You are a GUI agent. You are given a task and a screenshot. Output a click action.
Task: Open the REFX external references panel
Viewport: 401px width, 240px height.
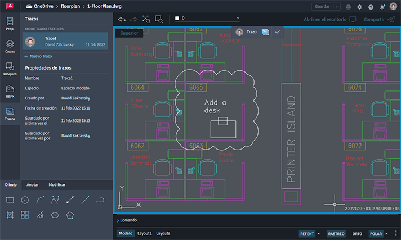10,92
